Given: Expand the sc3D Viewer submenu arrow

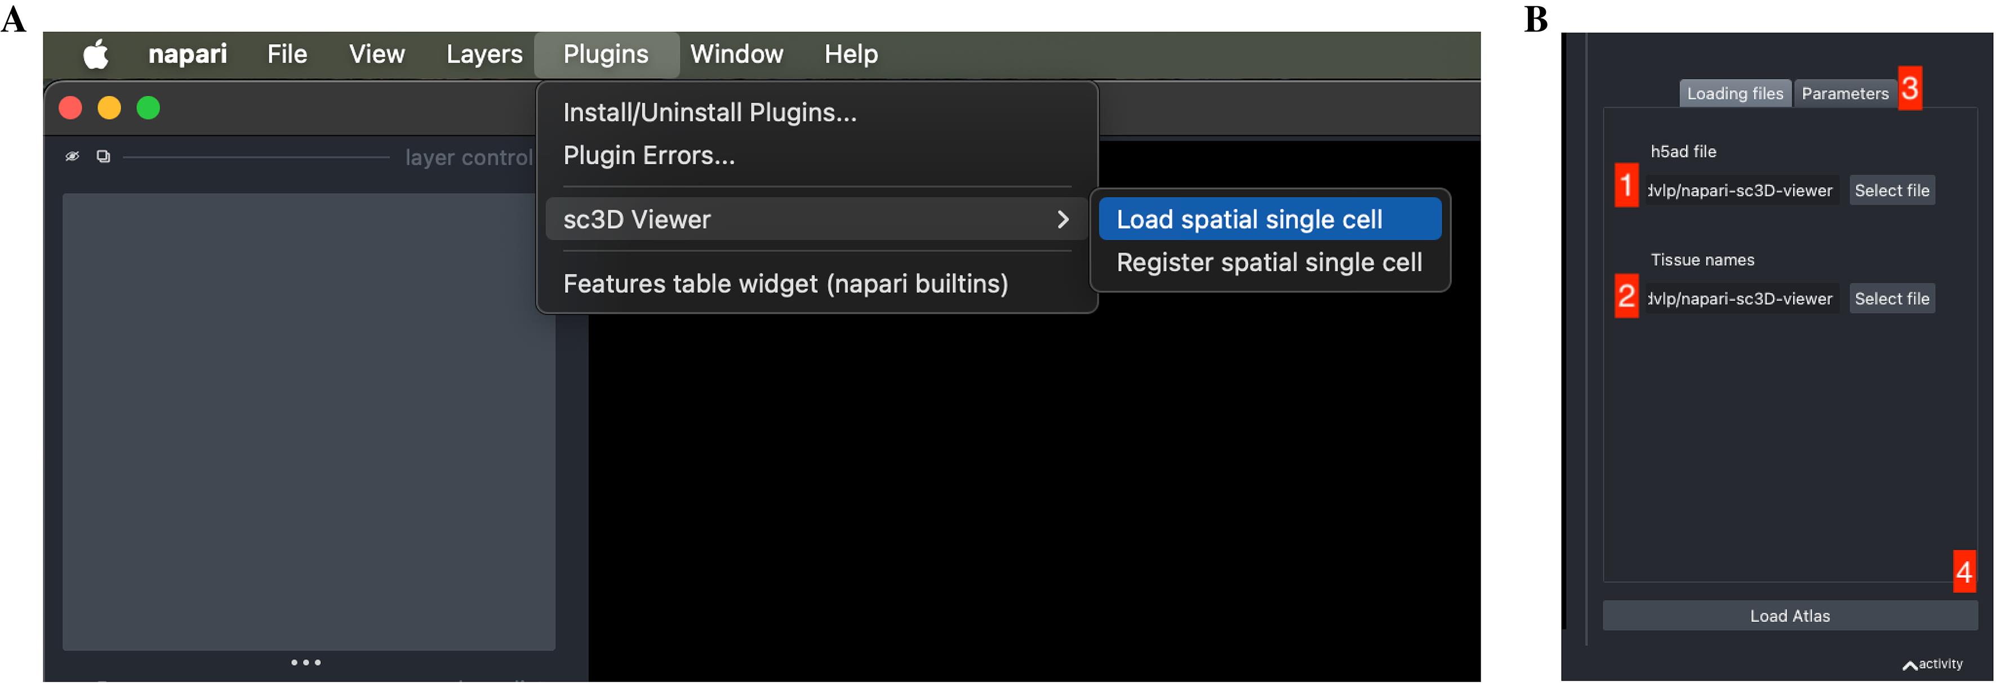Looking at the screenshot, I should 1063,220.
